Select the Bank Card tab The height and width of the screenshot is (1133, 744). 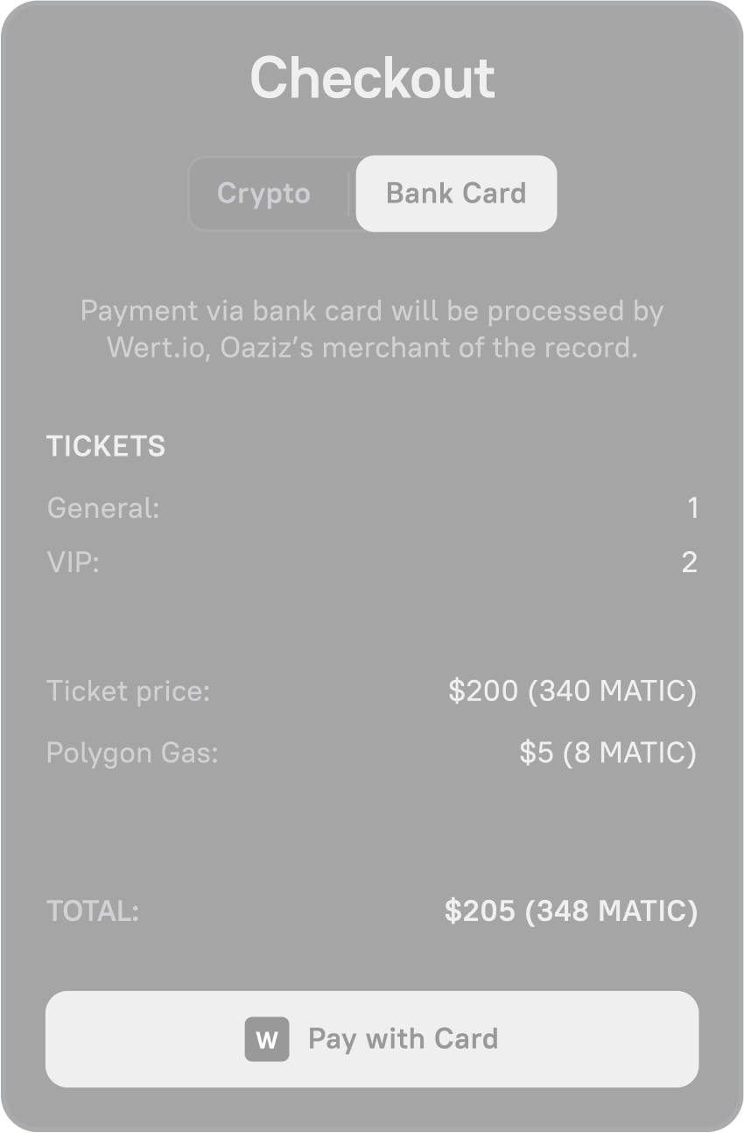(x=456, y=194)
